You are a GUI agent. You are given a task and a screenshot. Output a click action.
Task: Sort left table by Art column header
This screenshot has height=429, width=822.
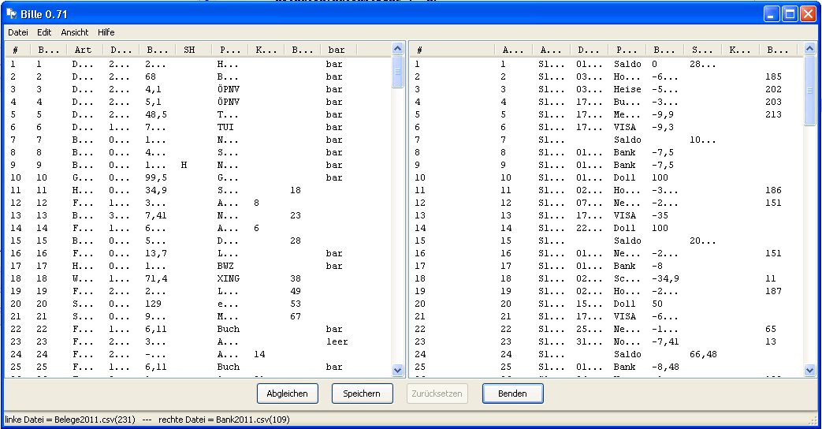click(x=84, y=50)
